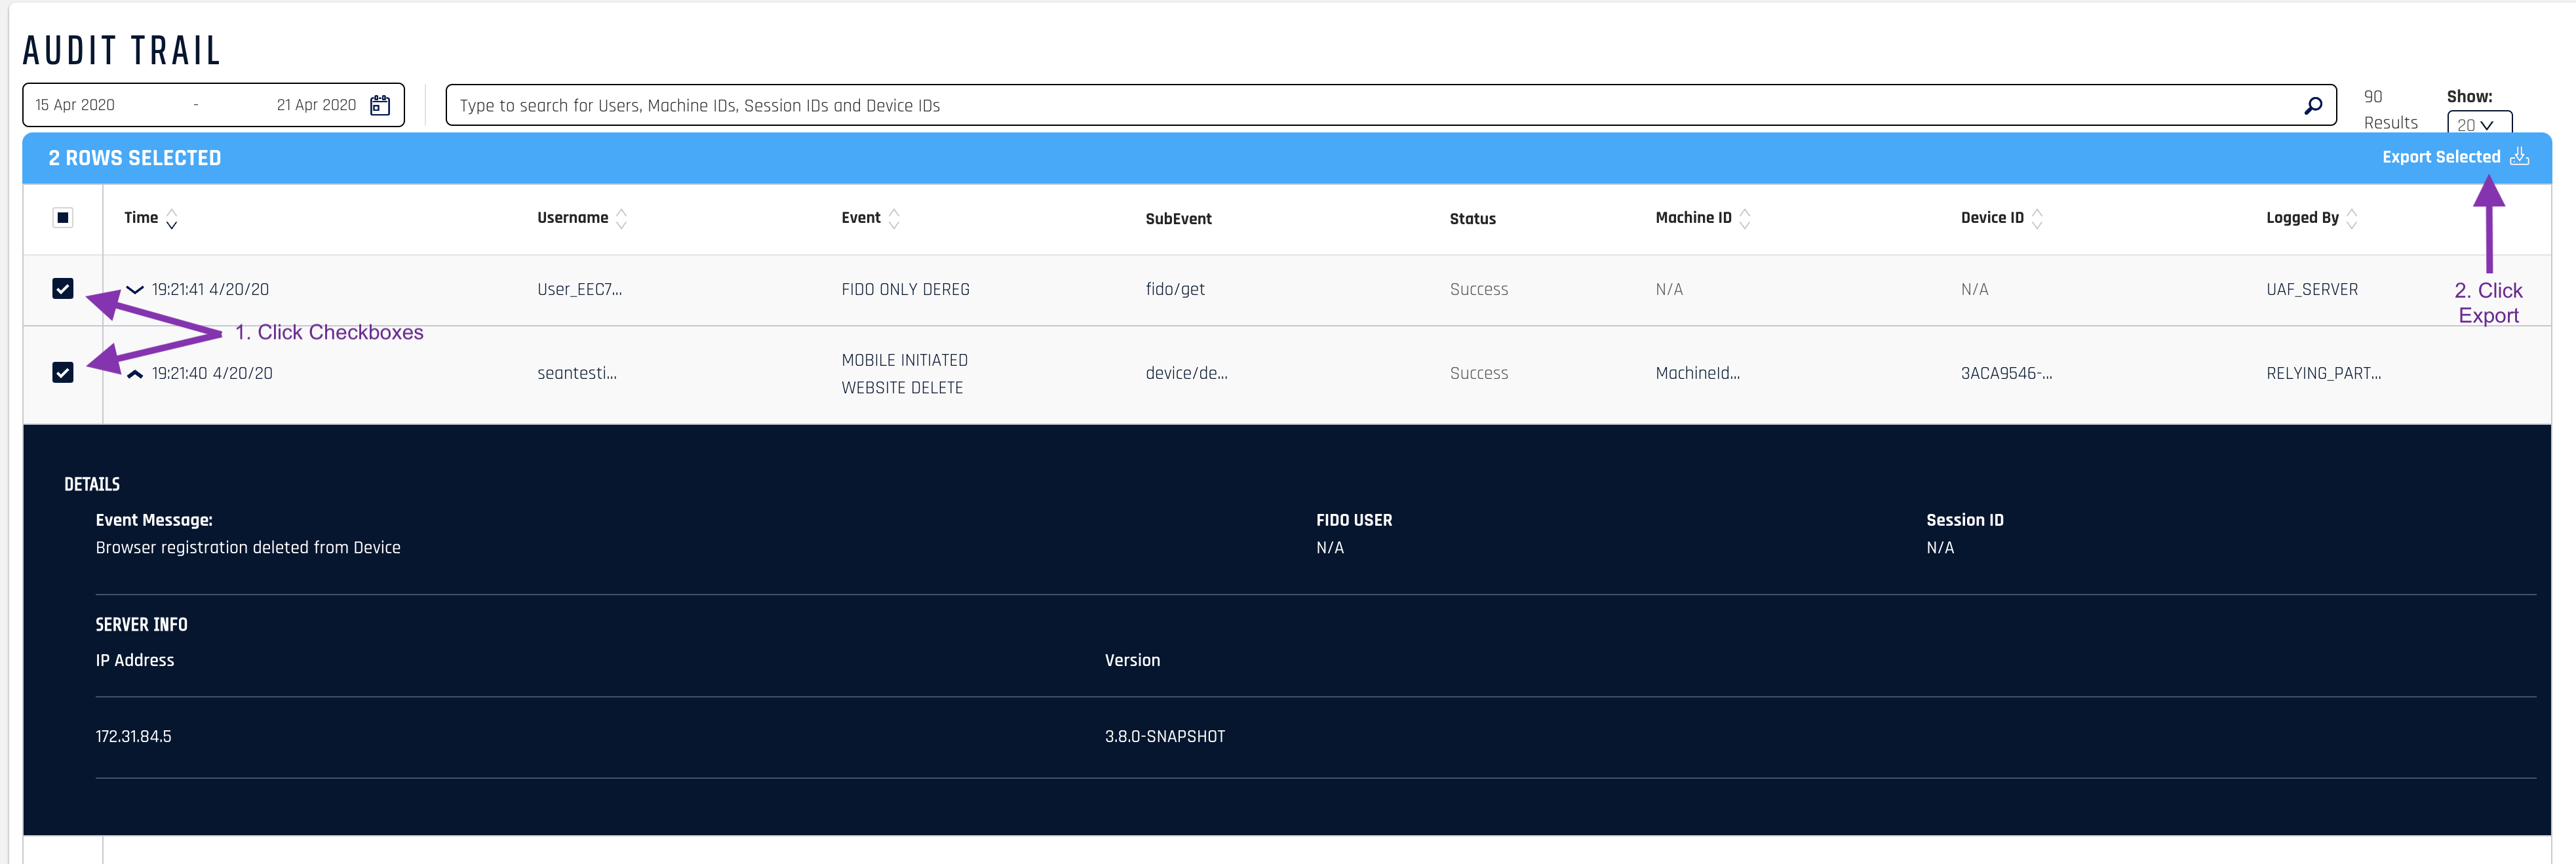The image size is (2576, 864).
Task: Click the 15 Apr 2020 start date
Action: (75, 105)
